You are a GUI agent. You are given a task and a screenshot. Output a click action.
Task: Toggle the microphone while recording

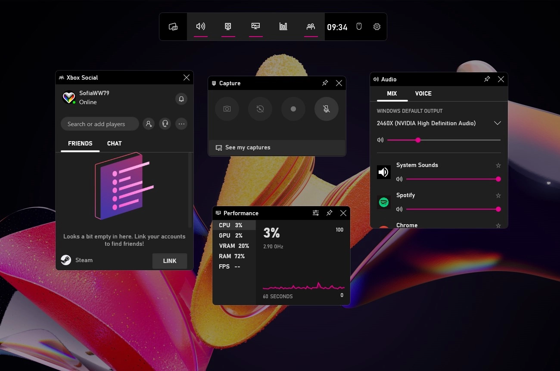[327, 109]
